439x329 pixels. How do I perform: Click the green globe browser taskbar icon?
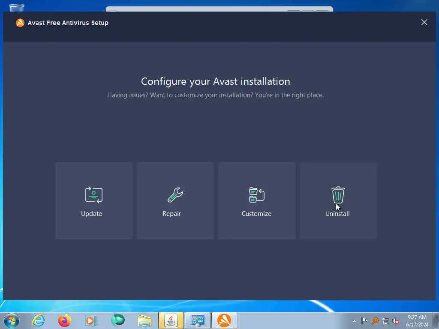(x=117, y=320)
